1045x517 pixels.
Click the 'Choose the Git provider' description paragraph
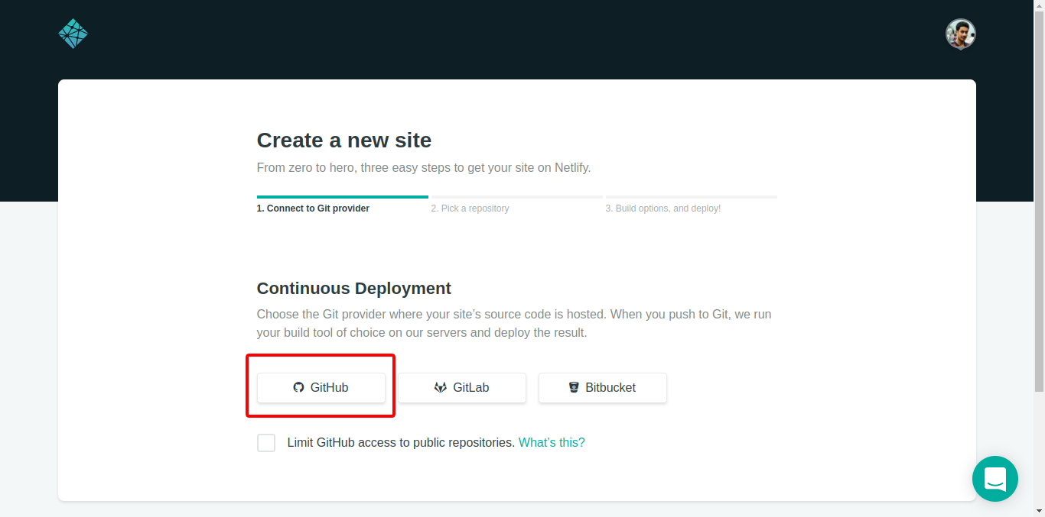click(x=513, y=324)
